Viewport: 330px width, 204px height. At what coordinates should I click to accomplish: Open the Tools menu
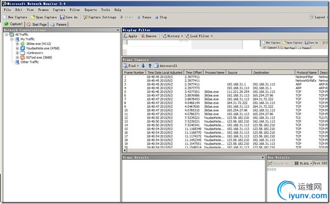click(x=106, y=10)
